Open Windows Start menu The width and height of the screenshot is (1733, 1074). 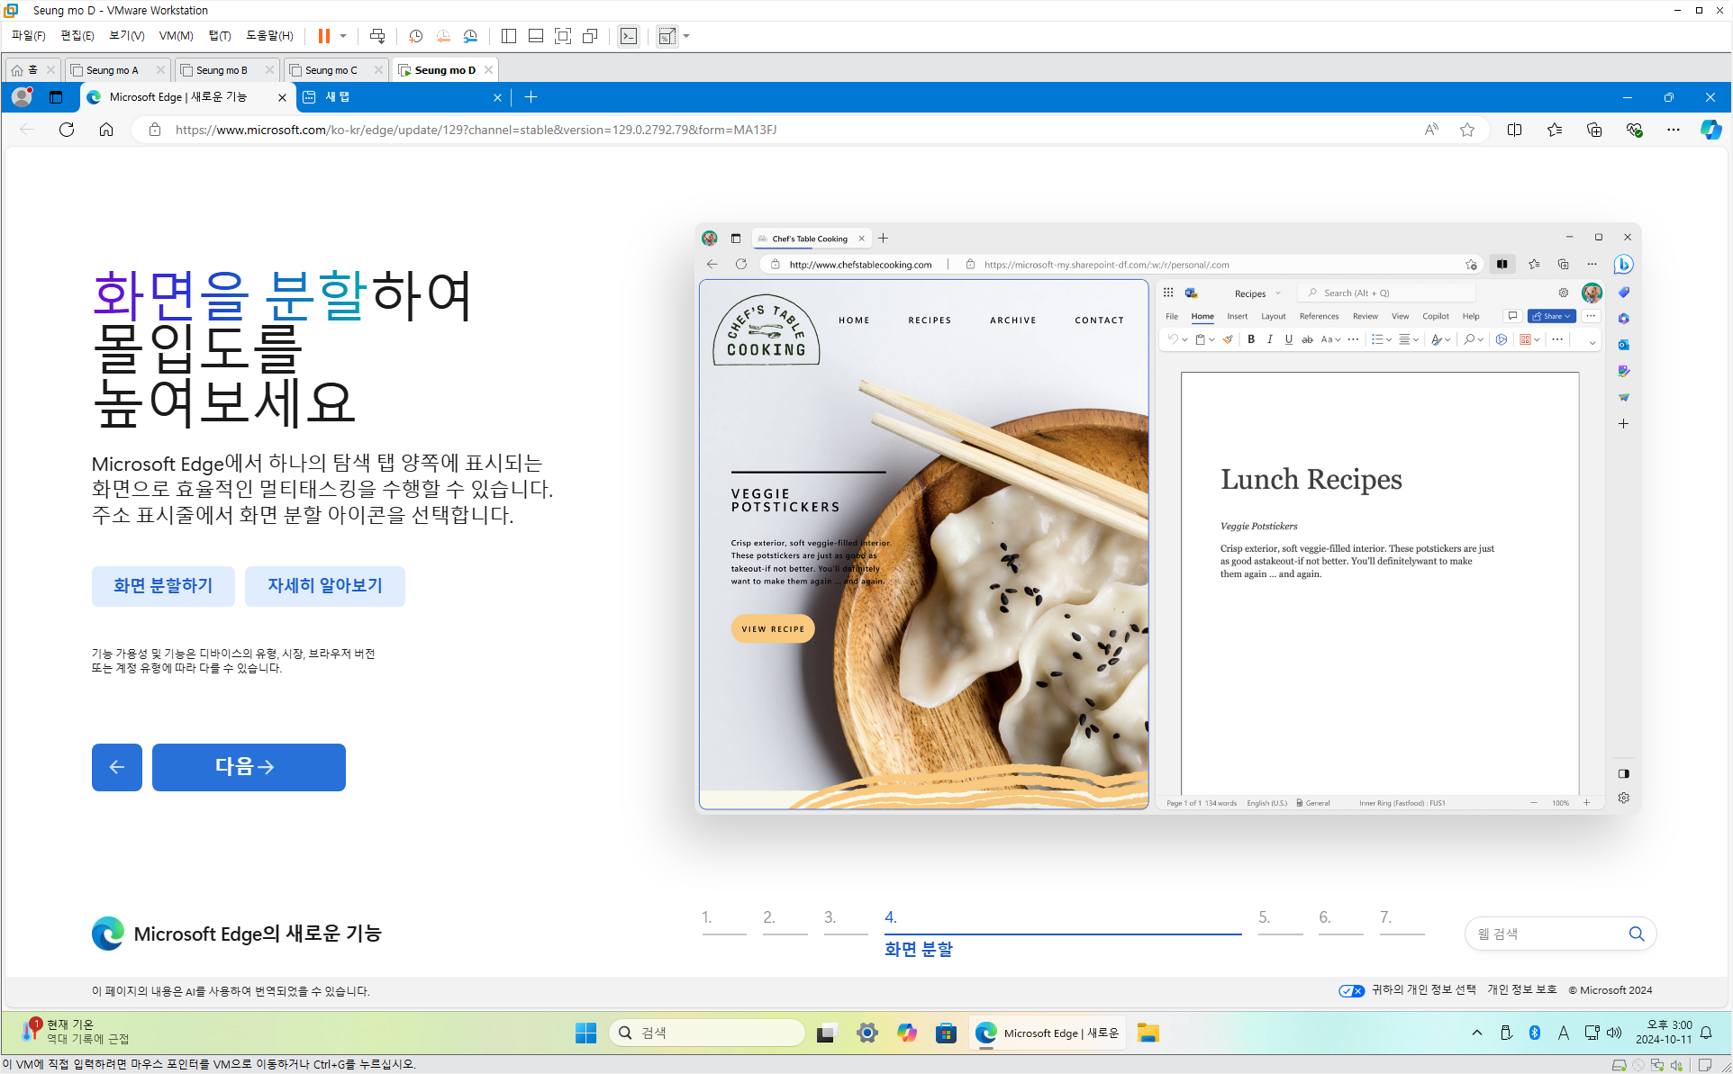[586, 1033]
